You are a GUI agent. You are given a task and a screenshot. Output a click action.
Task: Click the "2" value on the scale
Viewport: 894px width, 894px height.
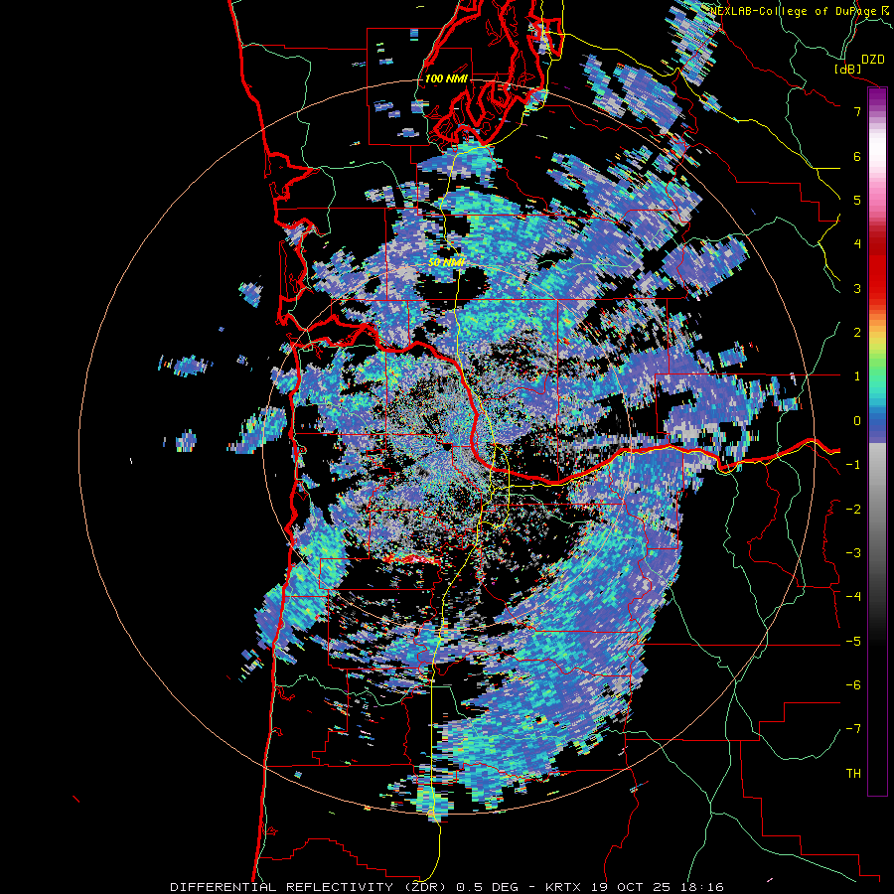[x=857, y=333]
